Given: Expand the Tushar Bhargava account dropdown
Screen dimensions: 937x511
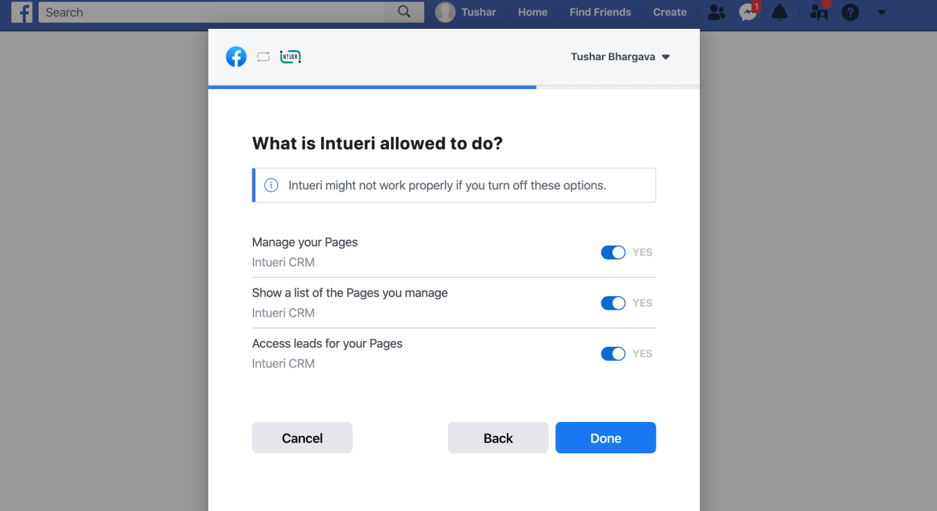Looking at the screenshot, I should 620,57.
